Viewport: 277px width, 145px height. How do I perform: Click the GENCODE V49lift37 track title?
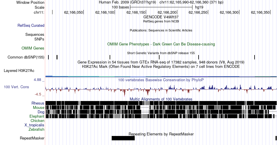pyautogui.click(x=161, y=17)
